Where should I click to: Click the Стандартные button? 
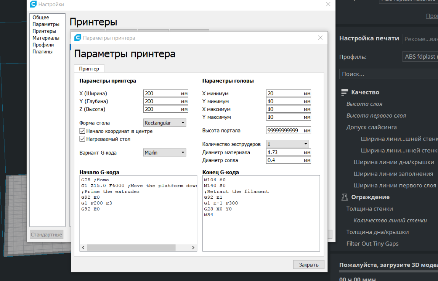coord(46,235)
